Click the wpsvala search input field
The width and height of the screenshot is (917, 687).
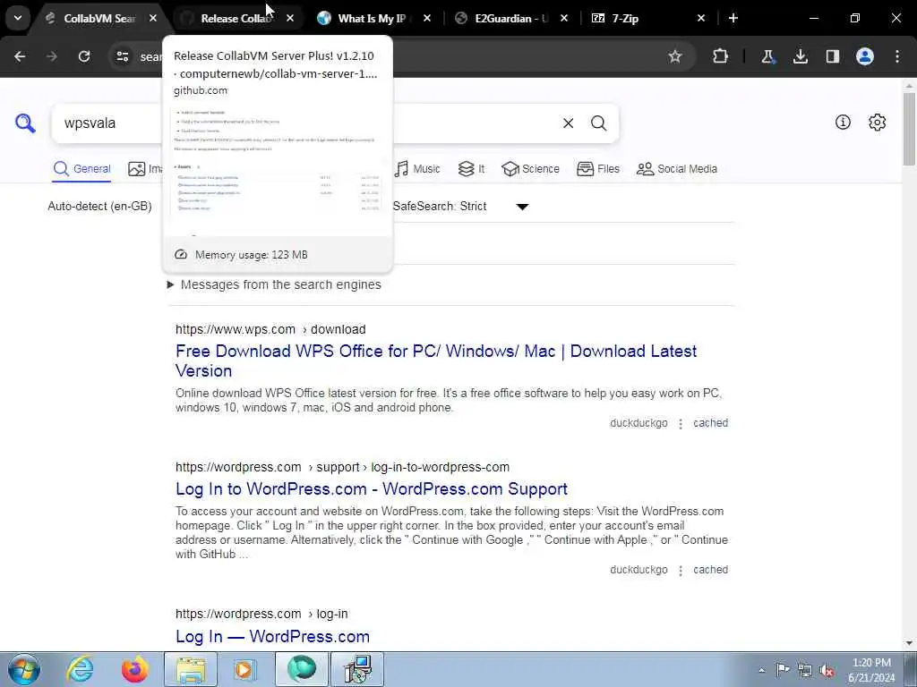304,123
